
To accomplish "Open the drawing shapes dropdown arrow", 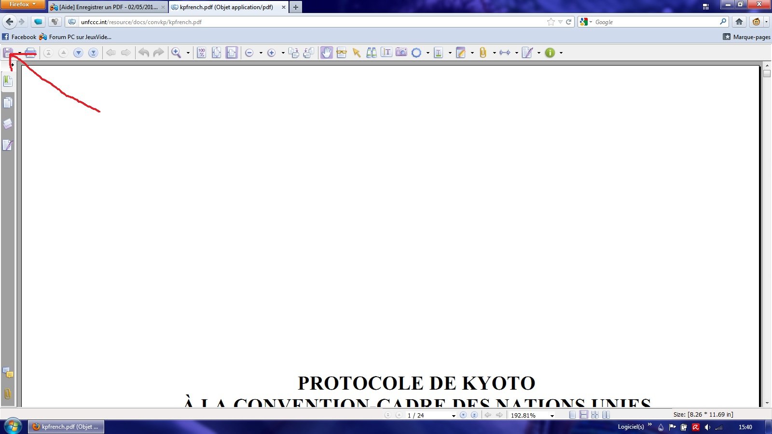I will tap(427, 53).
